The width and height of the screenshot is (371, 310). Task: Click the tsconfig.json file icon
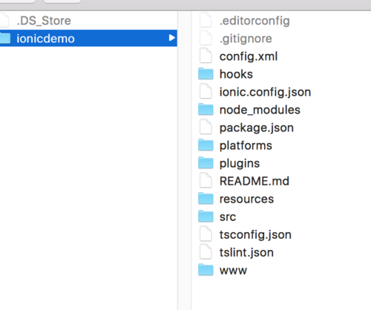[206, 234]
